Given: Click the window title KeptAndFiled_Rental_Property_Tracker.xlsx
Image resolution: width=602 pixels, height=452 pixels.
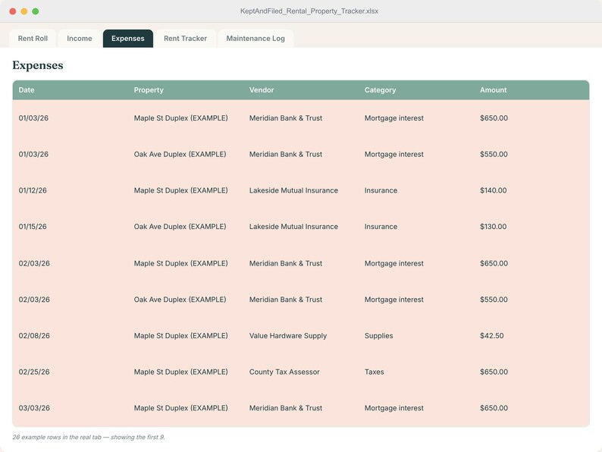Looking at the screenshot, I should [309, 11].
